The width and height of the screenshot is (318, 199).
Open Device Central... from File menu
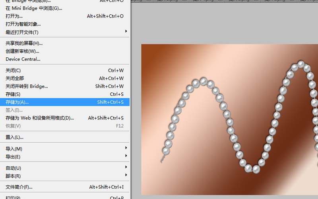(x=65, y=59)
